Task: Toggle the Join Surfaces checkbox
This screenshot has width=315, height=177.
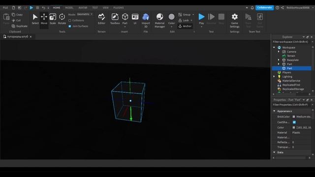Action: (x=70, y=26)
